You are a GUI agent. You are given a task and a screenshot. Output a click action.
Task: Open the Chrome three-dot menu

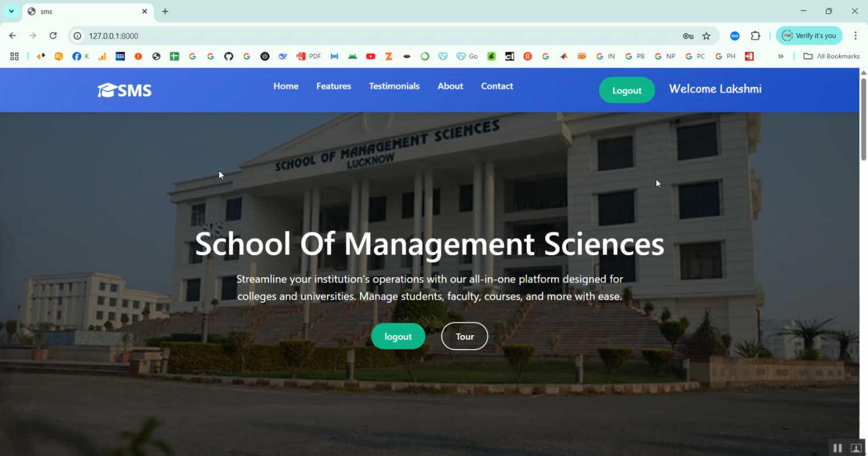[855, 36]
